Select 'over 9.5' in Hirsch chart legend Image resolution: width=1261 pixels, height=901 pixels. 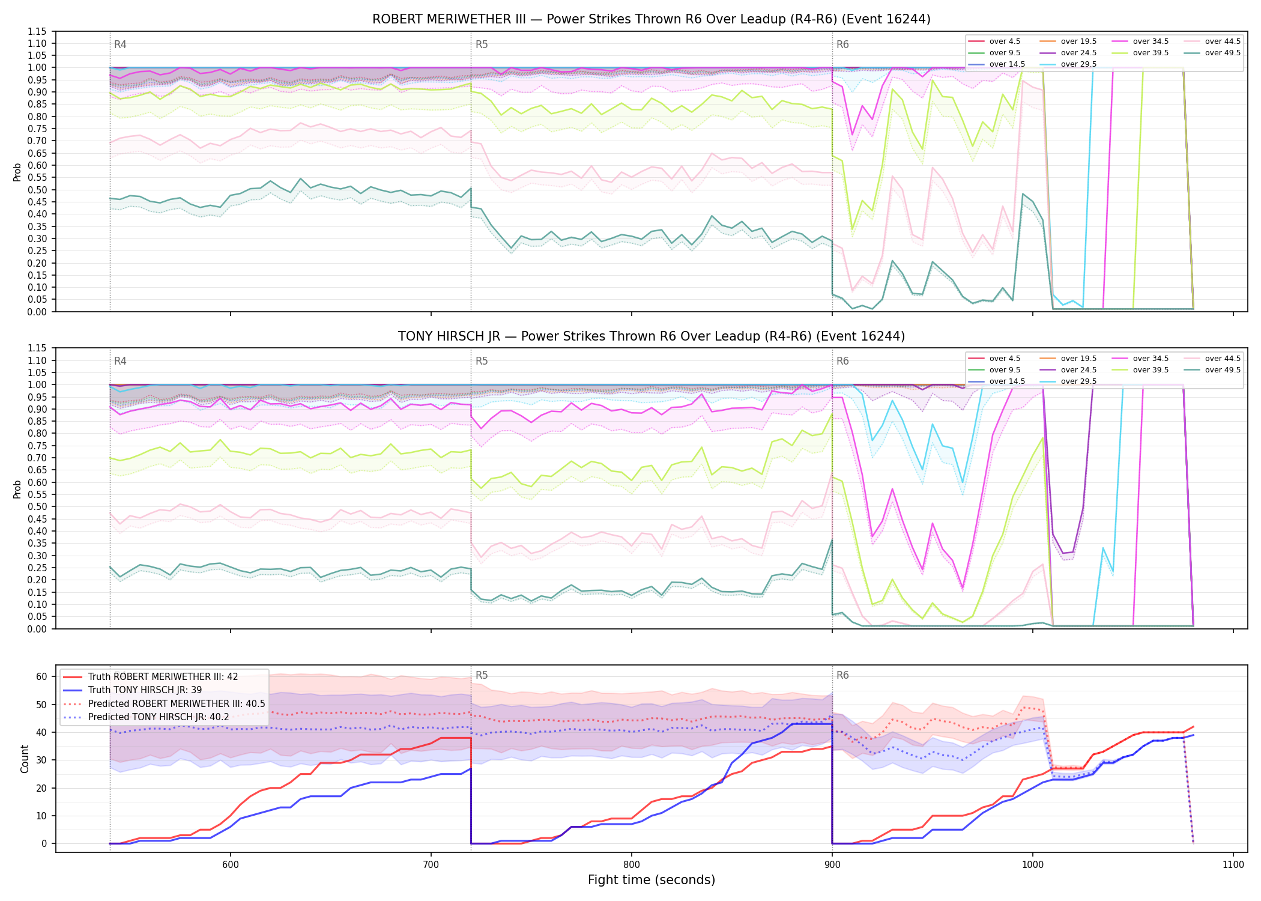click(994, 370)
